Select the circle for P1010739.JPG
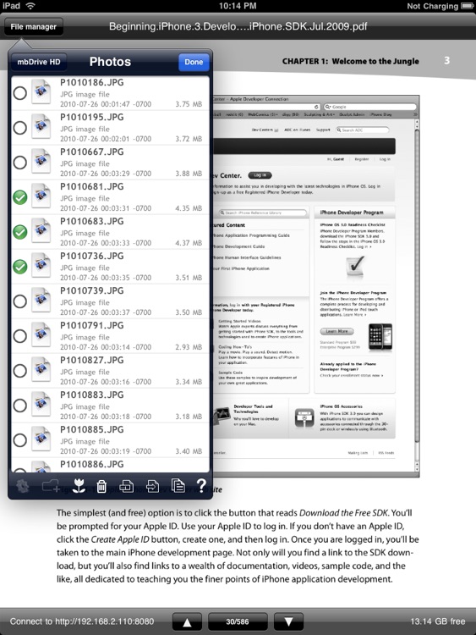The image size is (476, 635). tap(19, 301)
